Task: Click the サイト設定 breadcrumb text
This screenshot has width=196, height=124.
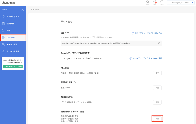Action: tap(35, 10)
